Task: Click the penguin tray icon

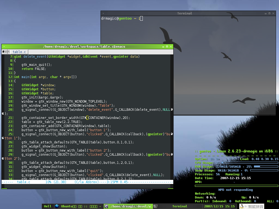Action: pos(242,206)
